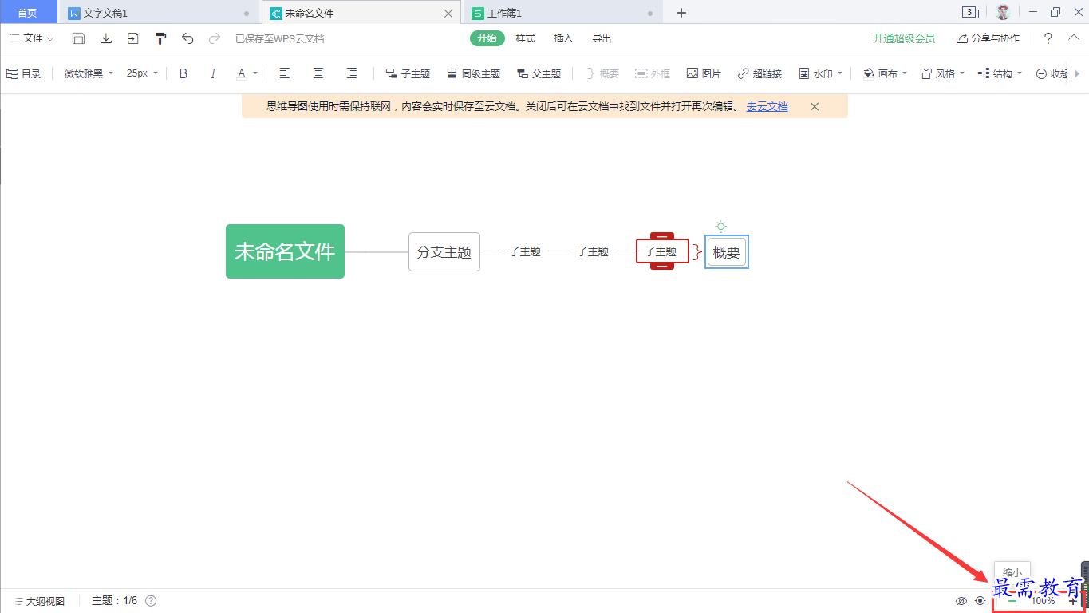Close the 未命名文件 tab

click(448, 13)
